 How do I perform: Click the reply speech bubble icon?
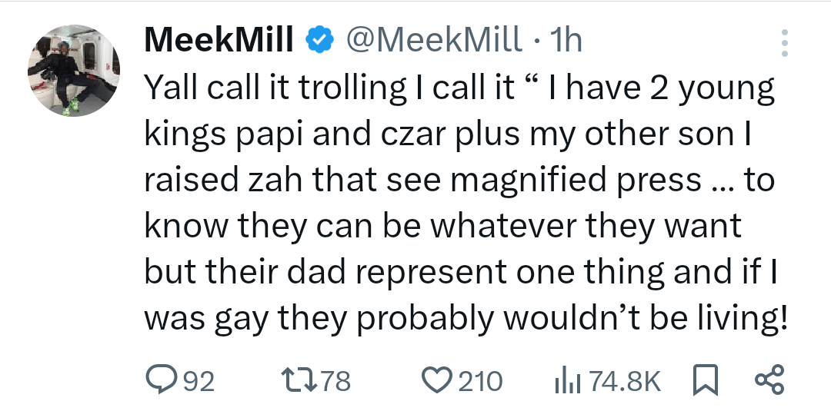coord(160,380)
